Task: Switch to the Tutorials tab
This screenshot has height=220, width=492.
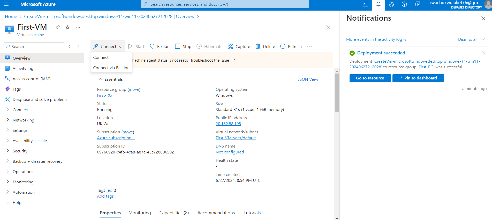Action: point(252,213)
